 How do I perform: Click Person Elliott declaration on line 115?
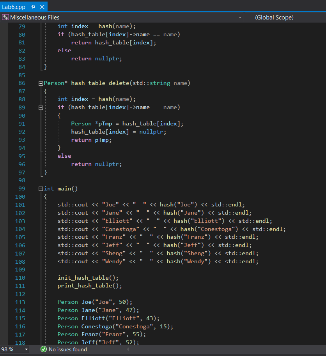[x=108, y=318]
